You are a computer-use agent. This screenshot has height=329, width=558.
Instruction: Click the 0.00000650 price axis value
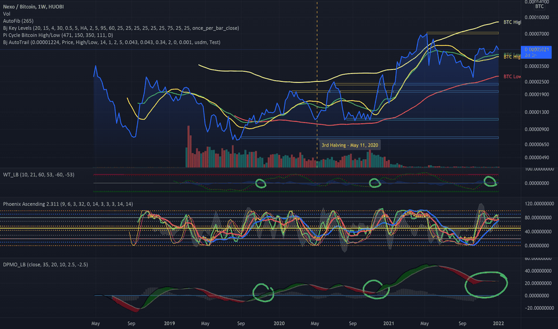[536, 145]
